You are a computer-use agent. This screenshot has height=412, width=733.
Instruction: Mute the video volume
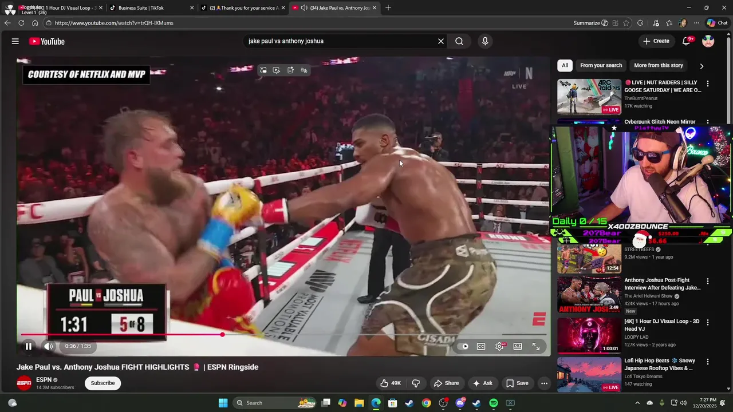coord(49,346)
